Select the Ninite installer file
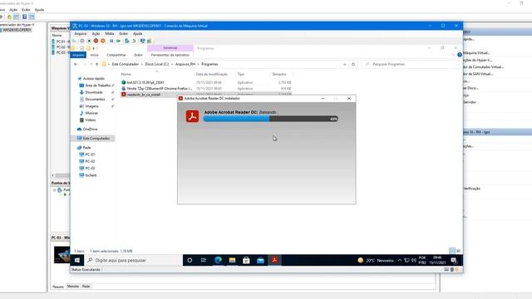This screenshot has width=532, height=299. pyautogui.click(x=159, y=89)
